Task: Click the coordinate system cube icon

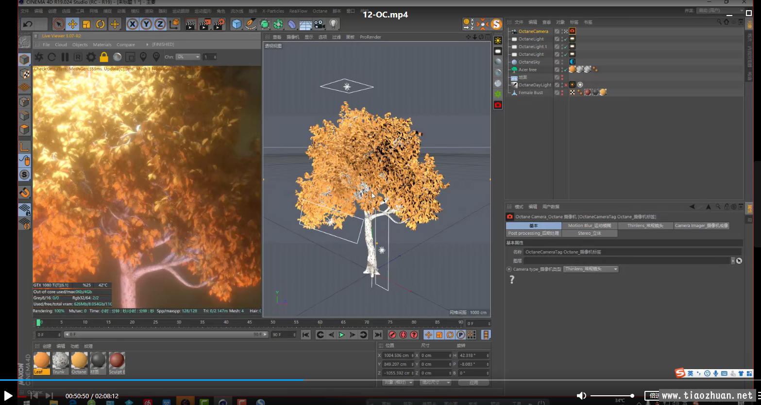Action: pyautogui.click(x=174, y=24)
